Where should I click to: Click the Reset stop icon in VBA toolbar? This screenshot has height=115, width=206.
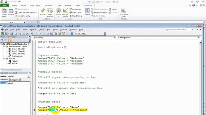coord(48,34)
